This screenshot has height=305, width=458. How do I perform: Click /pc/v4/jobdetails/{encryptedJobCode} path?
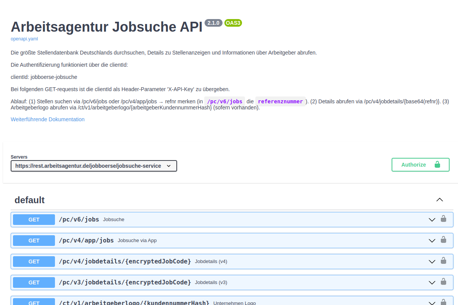[125, 262]
